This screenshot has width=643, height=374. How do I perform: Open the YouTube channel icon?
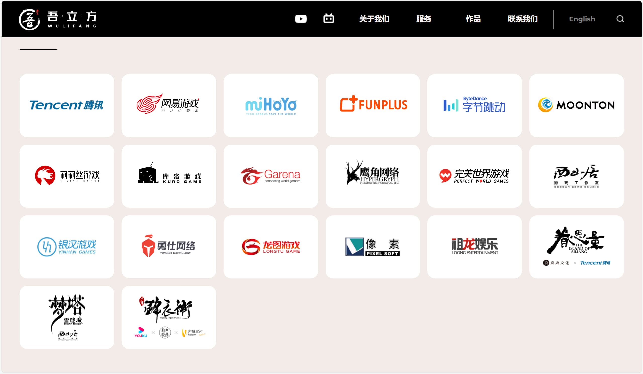tap(301, 19)
